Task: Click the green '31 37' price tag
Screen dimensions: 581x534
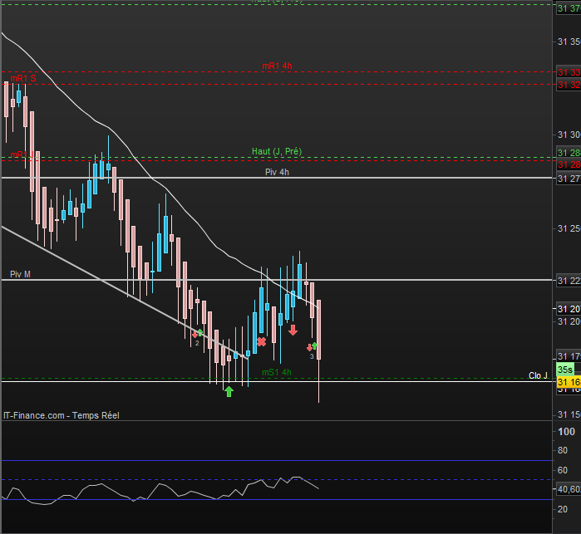Action: pyautogui.click(x=569, y=8)
